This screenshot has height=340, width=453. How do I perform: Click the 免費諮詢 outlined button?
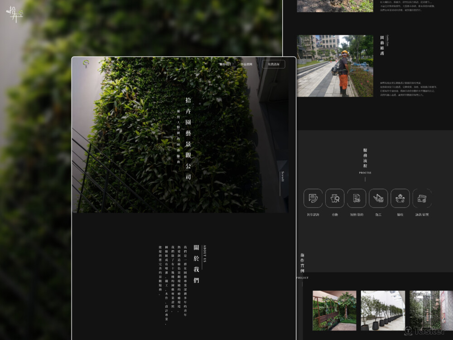click(273, 64)
